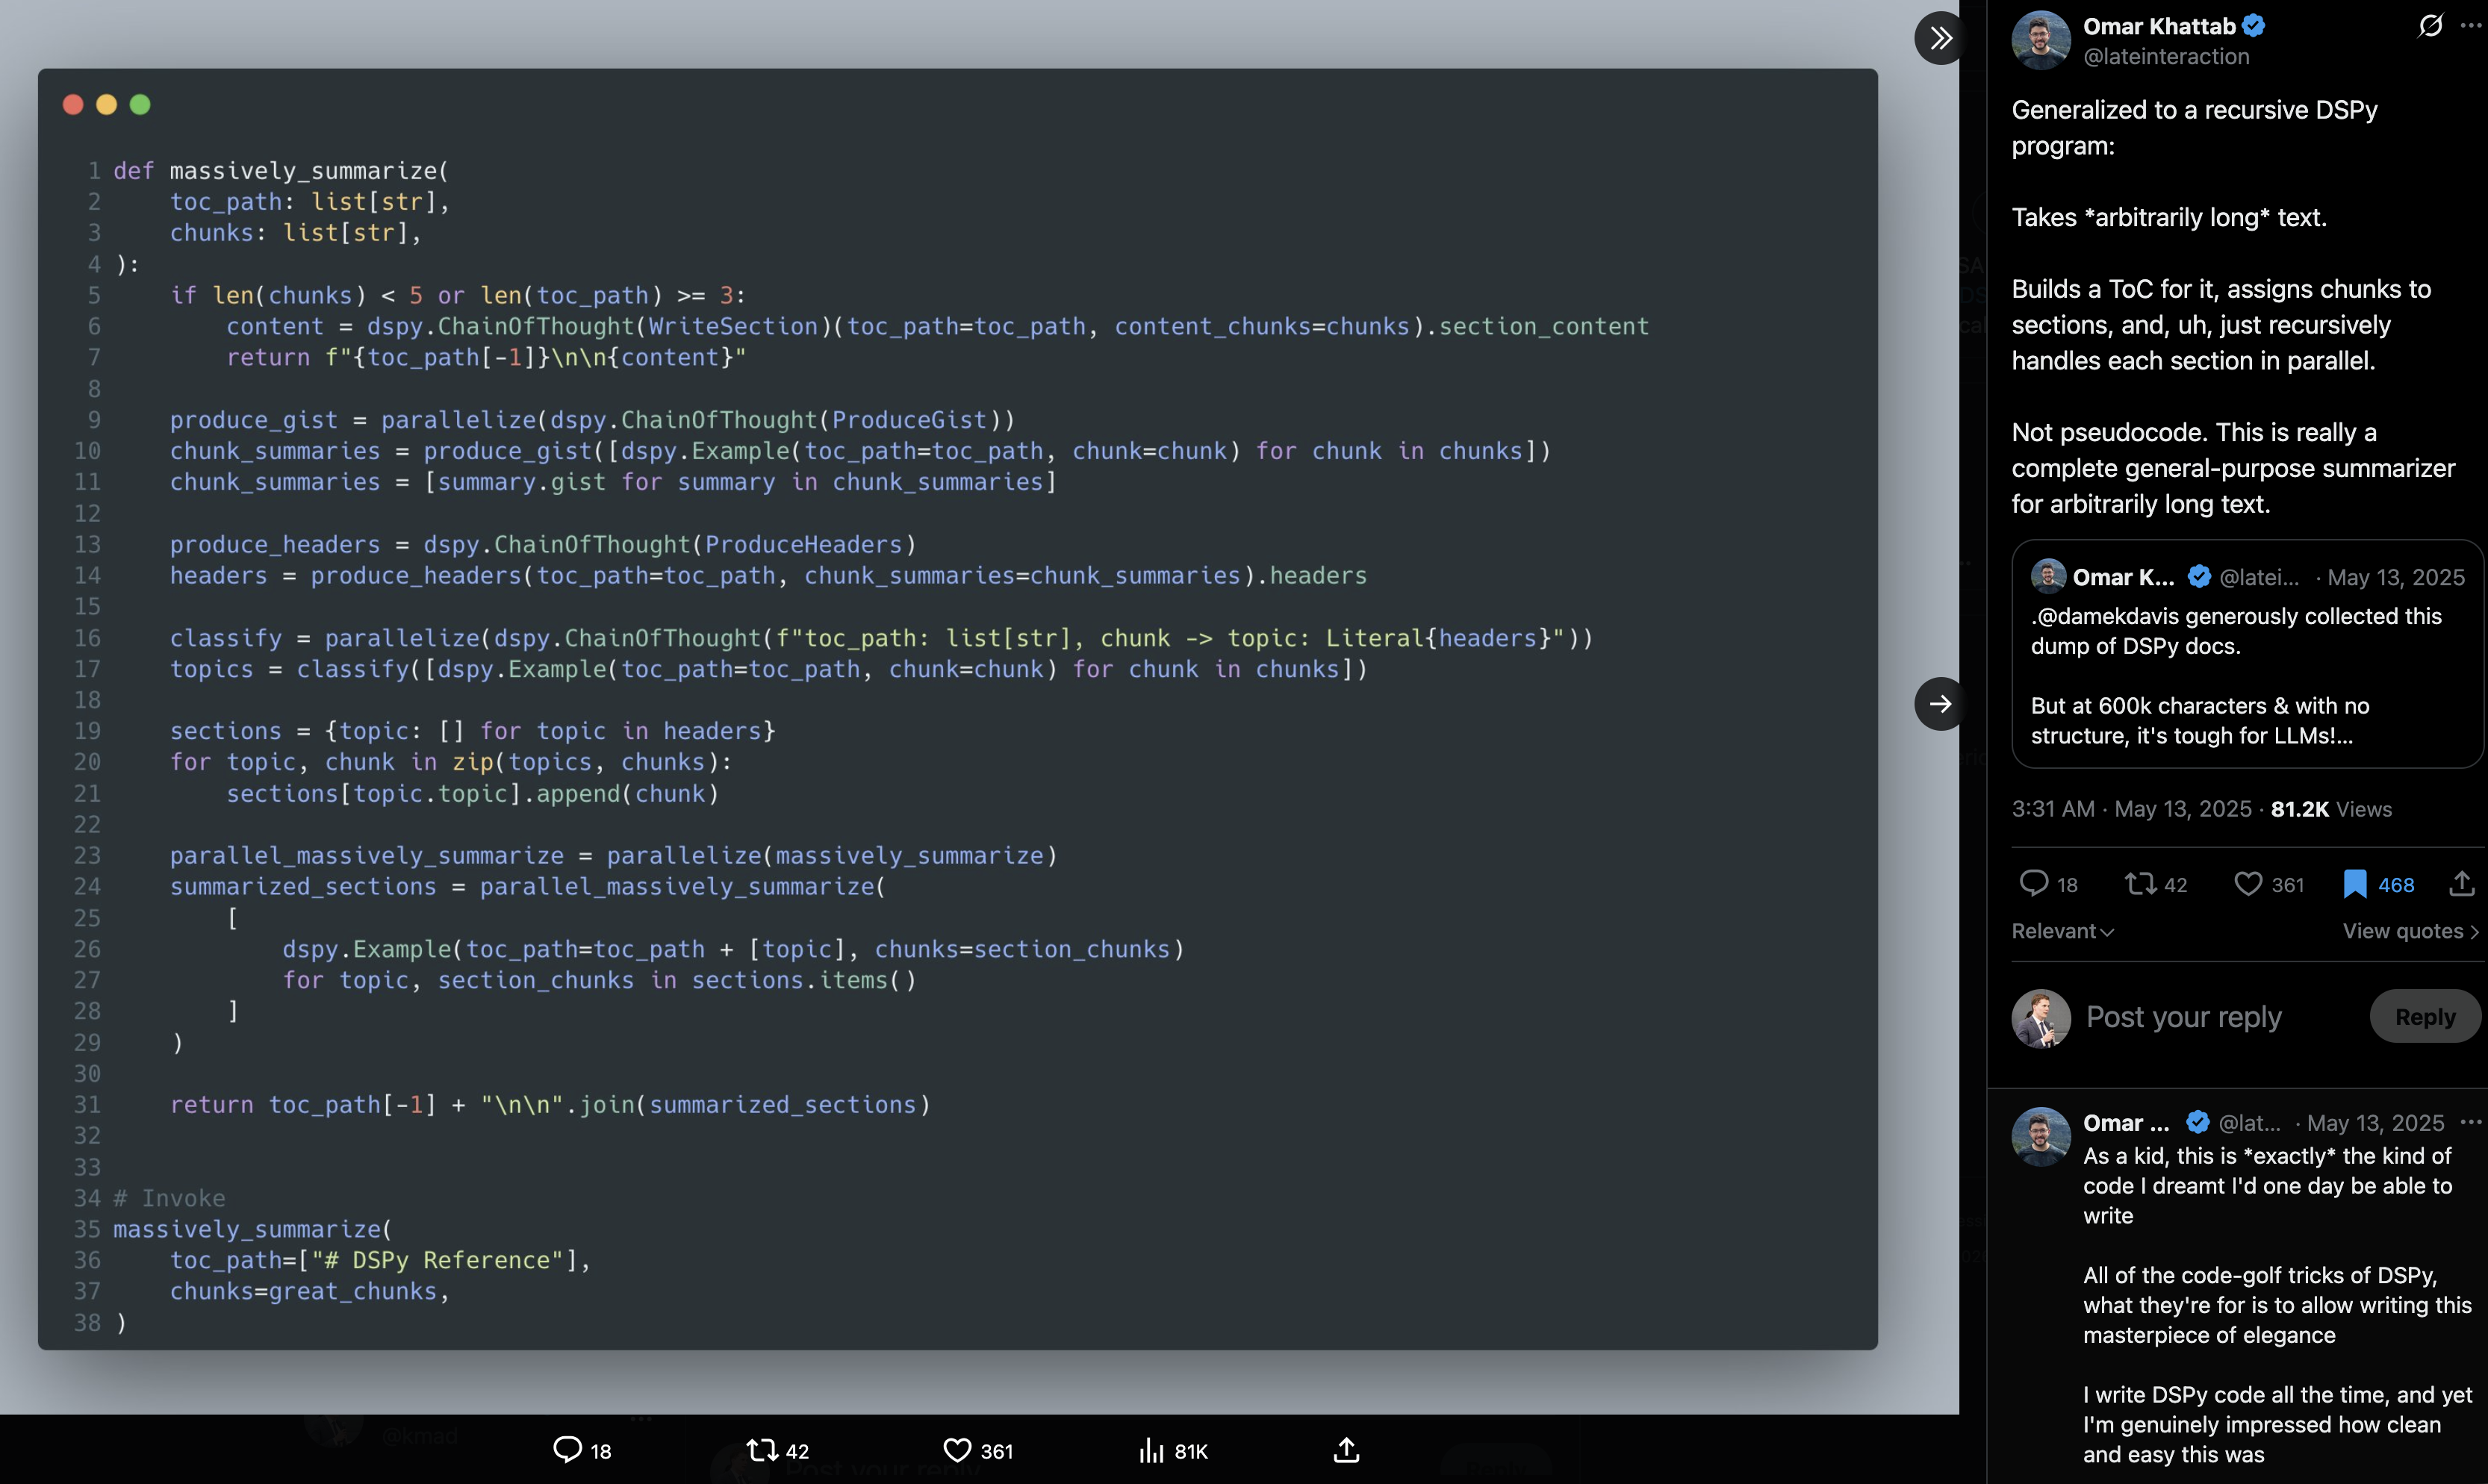Share the tweet from side panel share icon
Viewport: 2488px width, 1484px height.
[2462, 884]
